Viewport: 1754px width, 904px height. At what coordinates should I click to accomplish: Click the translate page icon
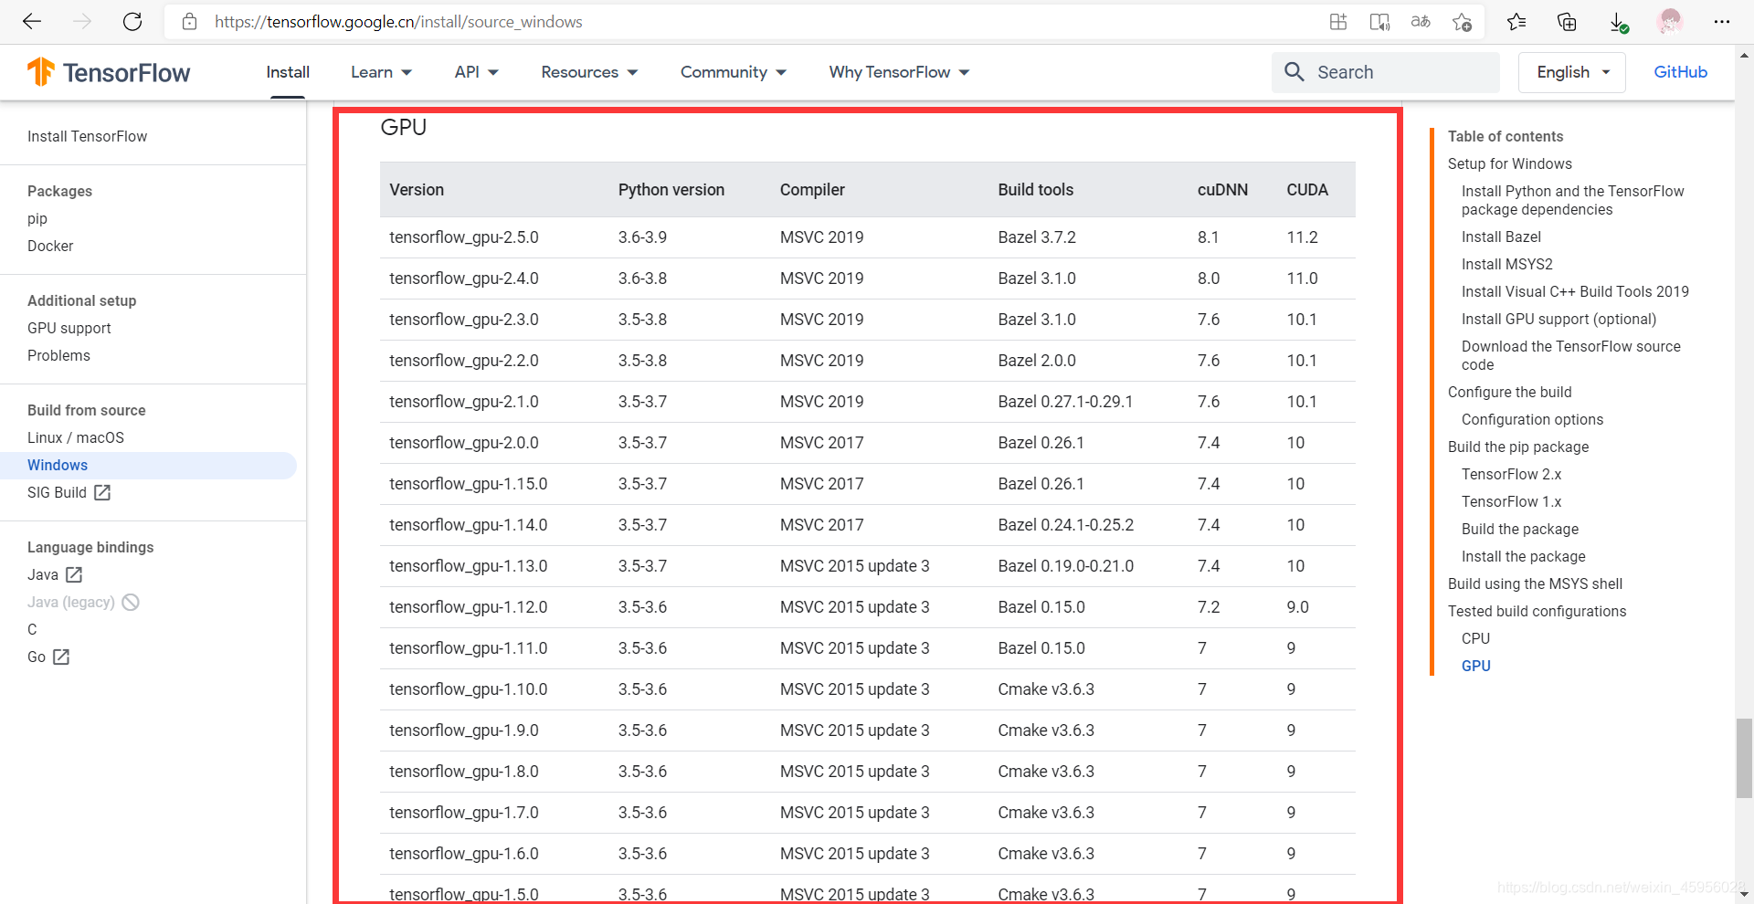1421,22
